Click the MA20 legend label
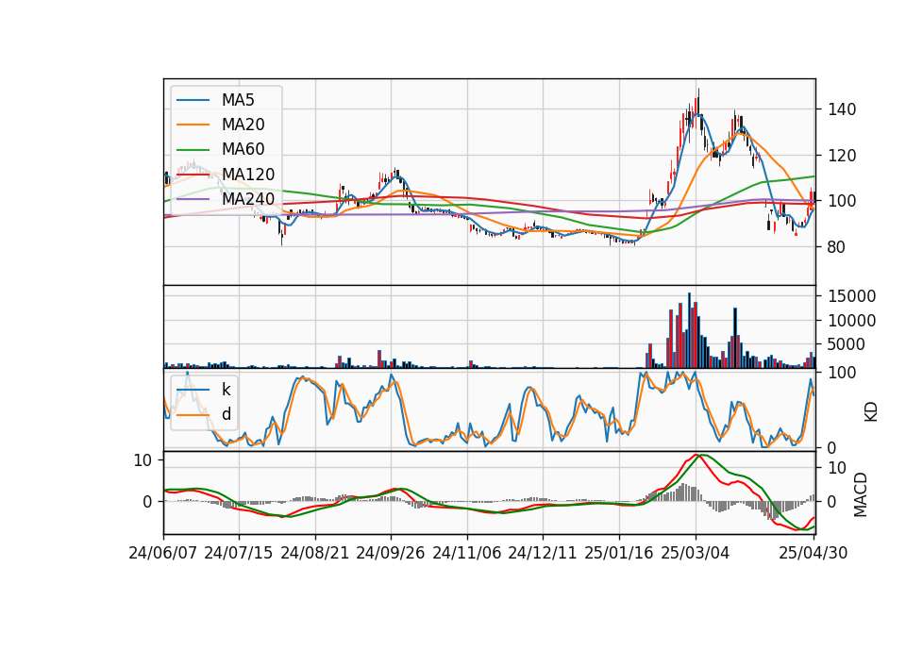Image resolution: width=906 pixels, height=651 pixels. [x=243, y=125]
